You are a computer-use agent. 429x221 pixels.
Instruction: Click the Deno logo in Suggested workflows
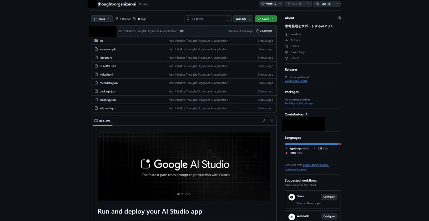point(292,197)
